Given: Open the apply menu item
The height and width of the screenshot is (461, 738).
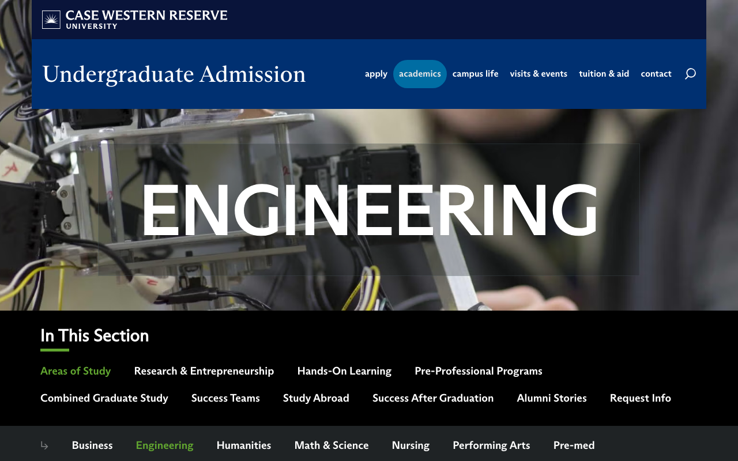Looking at the screenshot, I should [376, 74].
